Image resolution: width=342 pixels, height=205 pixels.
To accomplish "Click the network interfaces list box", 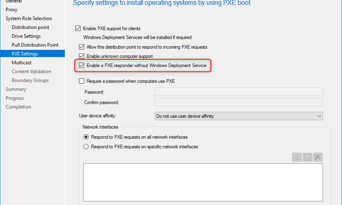I will [203, 182].
